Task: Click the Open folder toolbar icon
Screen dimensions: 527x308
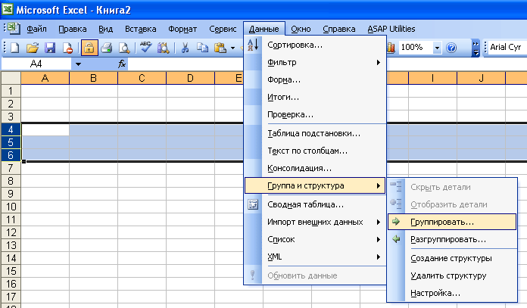Action: point(33,48)
